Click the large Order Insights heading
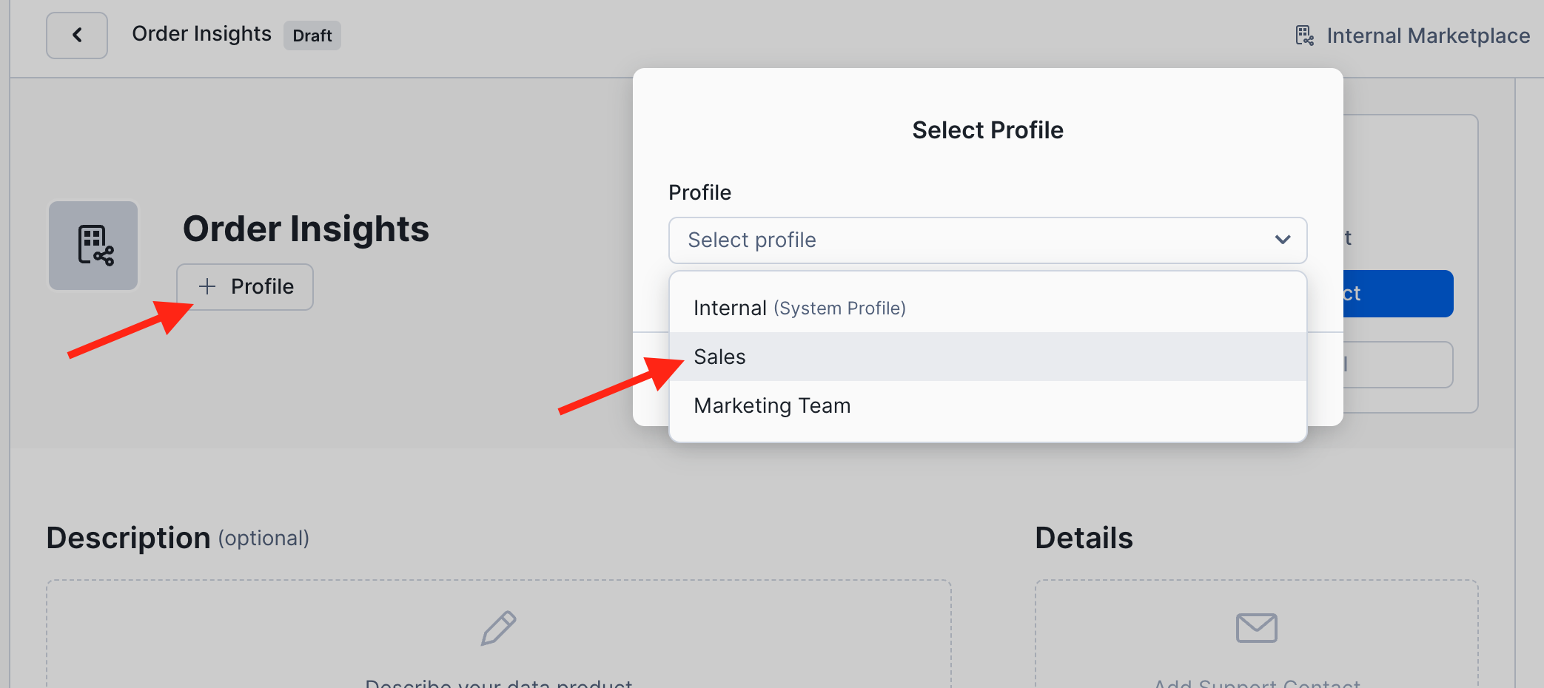 tap(306, 229)
